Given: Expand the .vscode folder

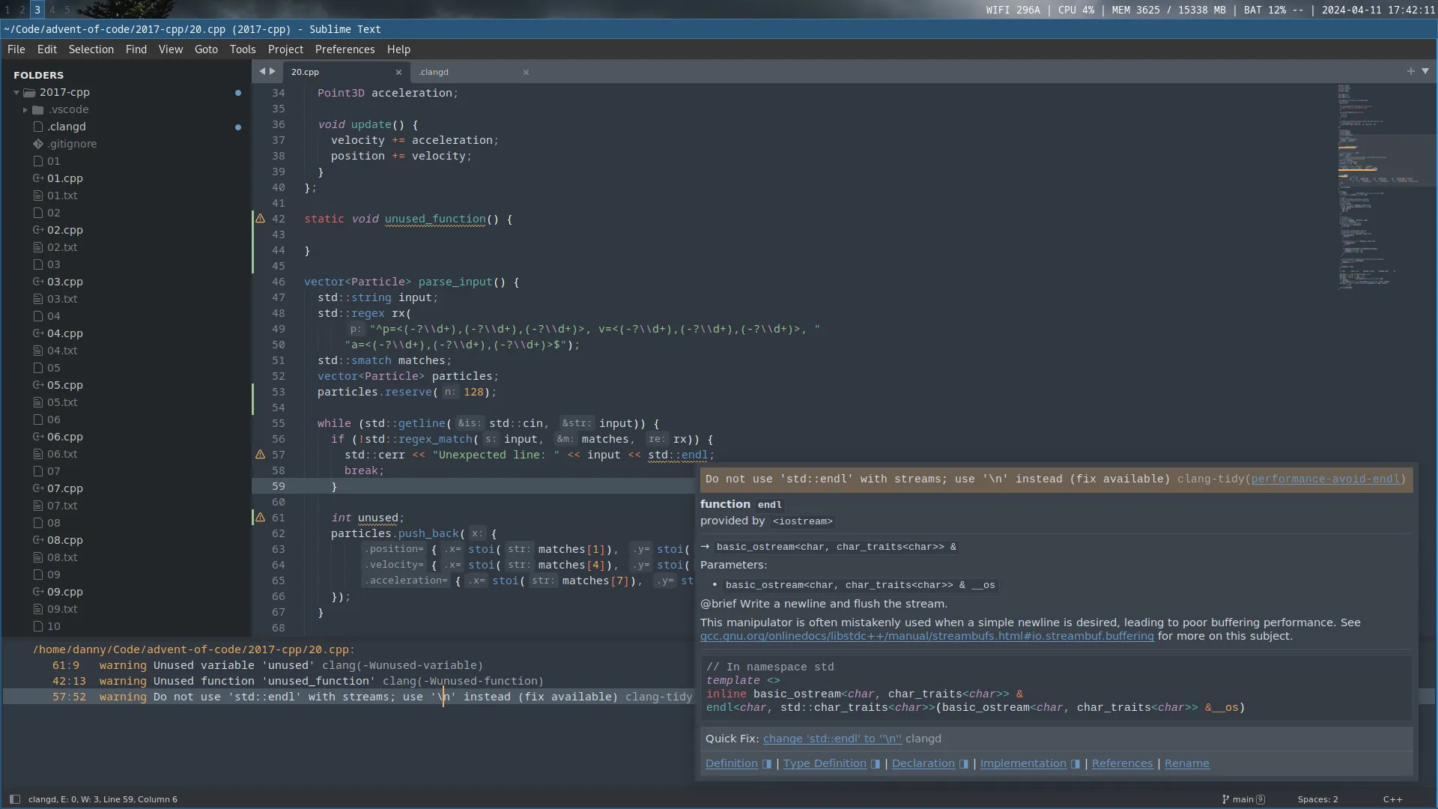Looking at the screenshot, I should pyautogui.click(x=25, y=109).
